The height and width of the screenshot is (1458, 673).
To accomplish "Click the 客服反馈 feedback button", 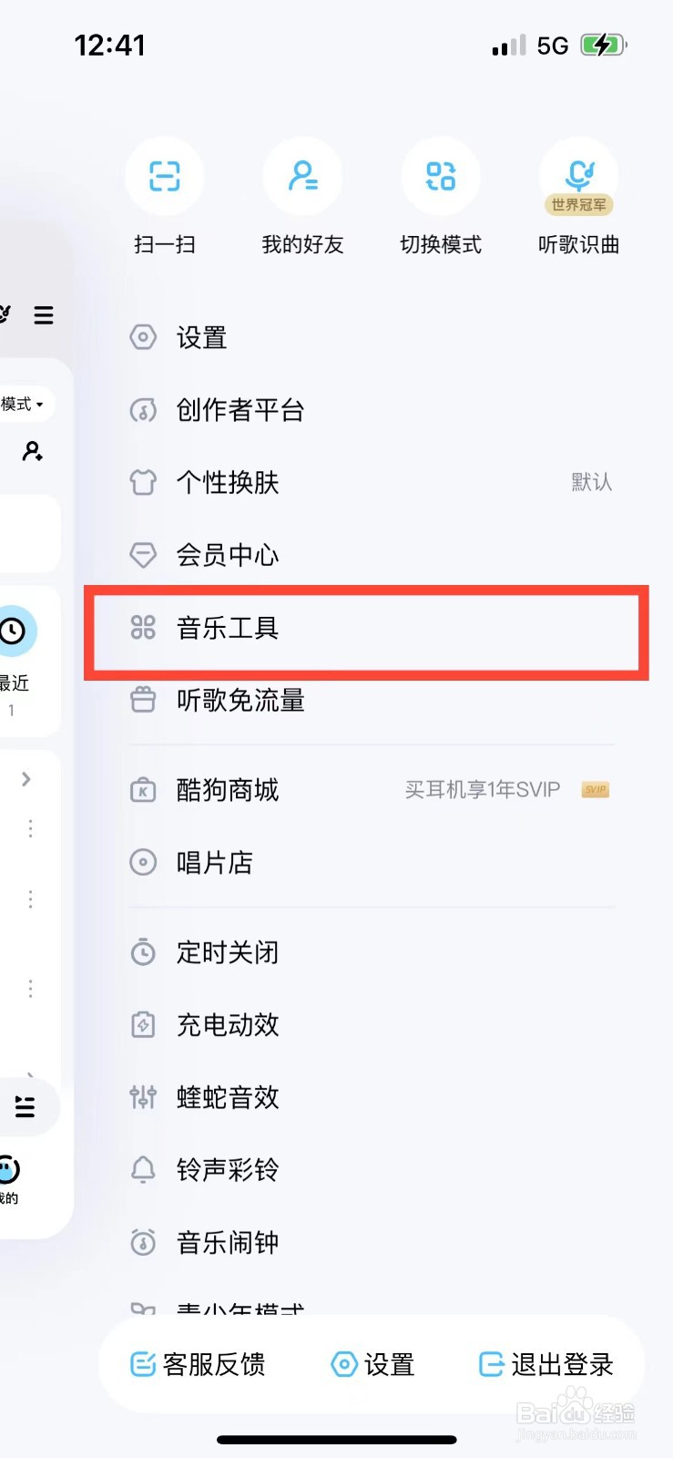I will (199, 1364).
